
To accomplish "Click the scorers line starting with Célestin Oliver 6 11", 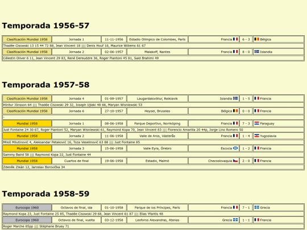I will click(153, 58).
